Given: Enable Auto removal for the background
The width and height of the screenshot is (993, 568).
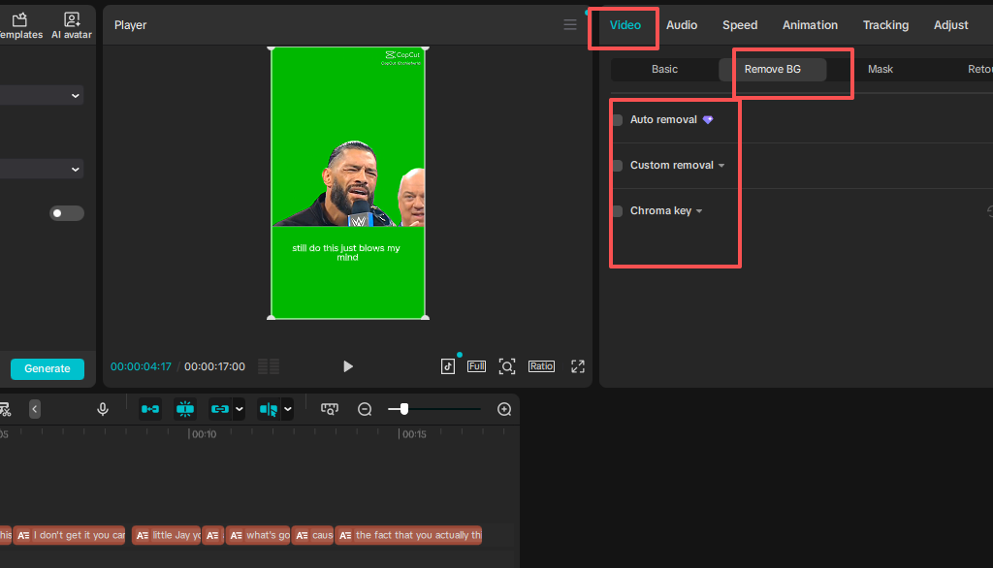Looking at the screenshot, I should click(617, 119).
